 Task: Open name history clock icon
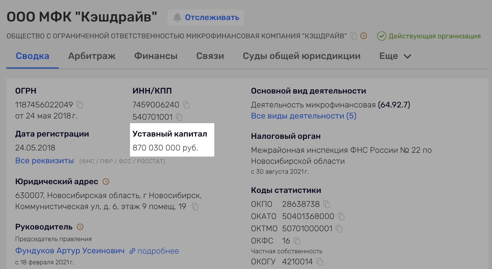(363, 36)
